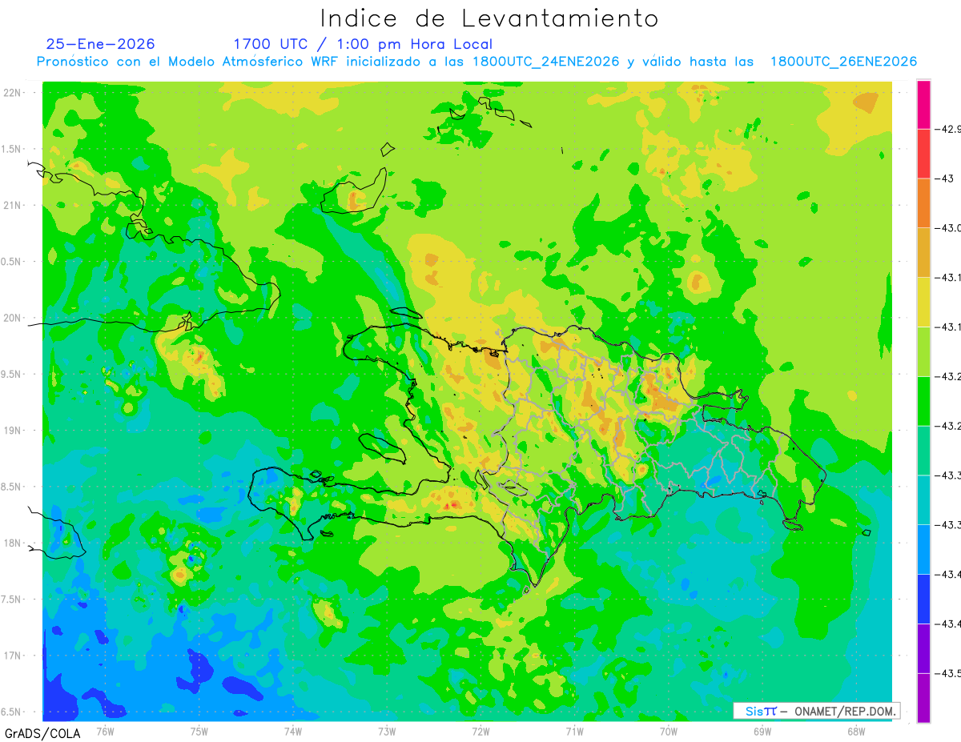This screenshot has width=961, height=742.
Task: Click the '72W' longitude label
Action: click(480, 731)
